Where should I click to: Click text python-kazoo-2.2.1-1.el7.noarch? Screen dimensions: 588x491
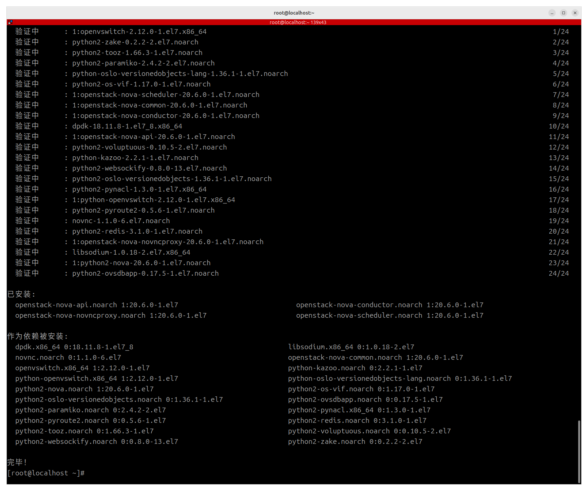pos(135,158)
